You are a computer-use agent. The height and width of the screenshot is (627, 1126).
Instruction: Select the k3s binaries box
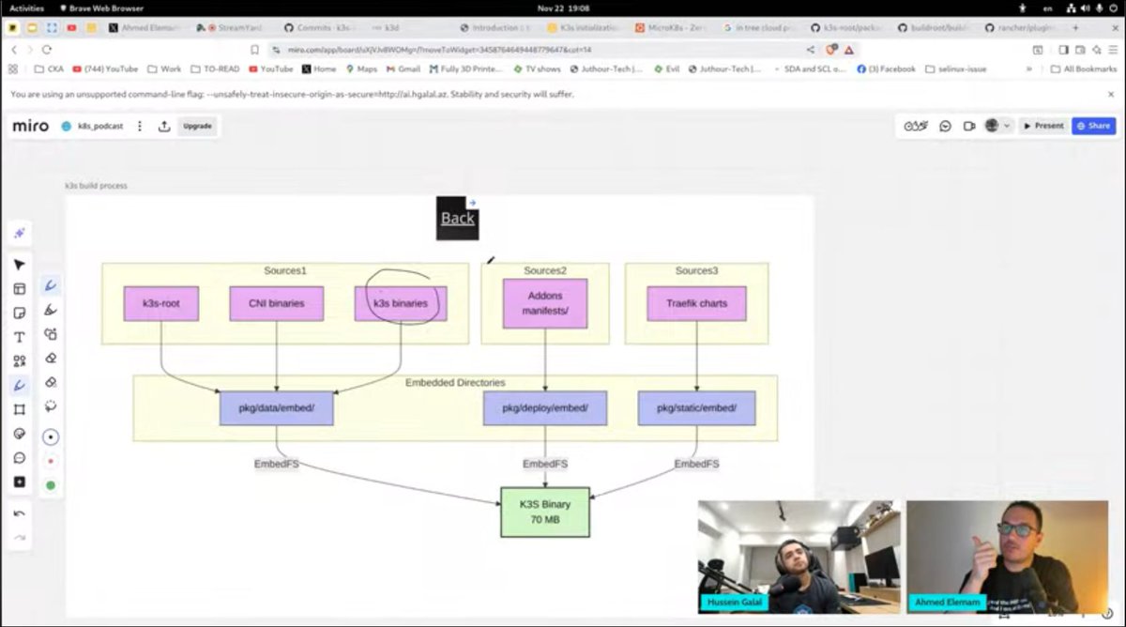401,304
